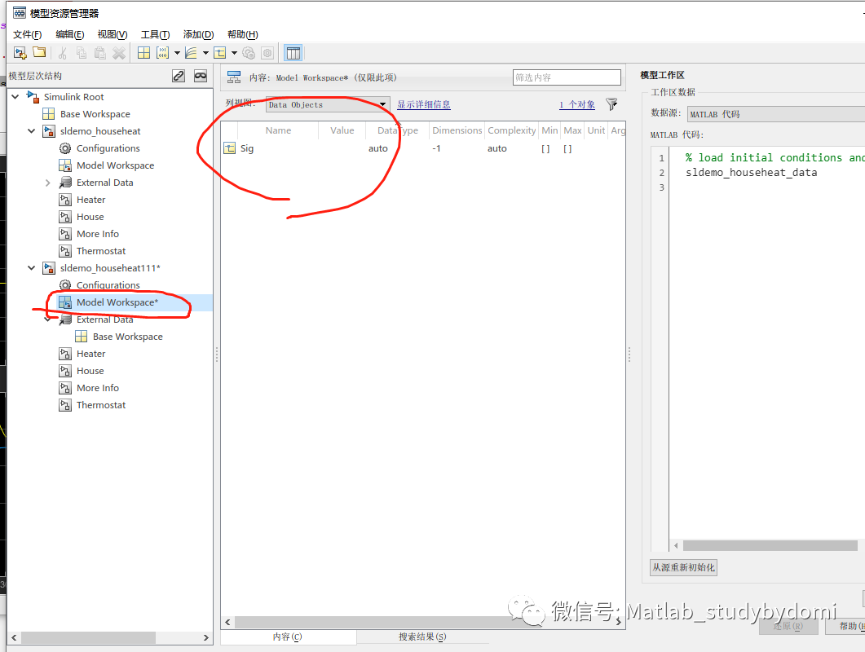Screen dimensions: 865x652
Task: Click the Cut scissors icon
Action: pyautogui.click(x=62, y=53)
